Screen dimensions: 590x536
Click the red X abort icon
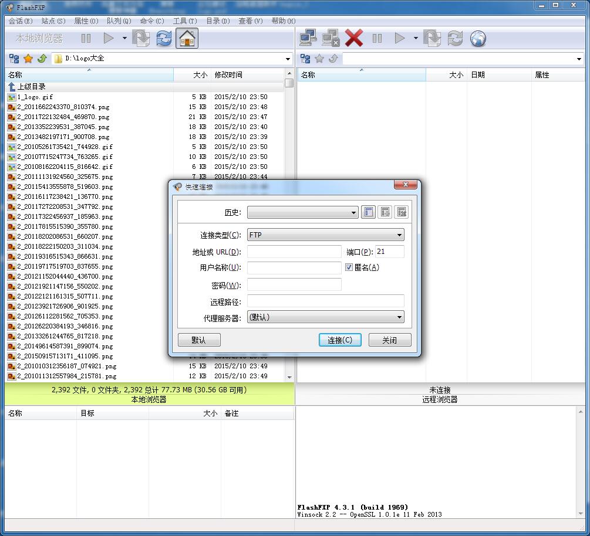point(354,38)
